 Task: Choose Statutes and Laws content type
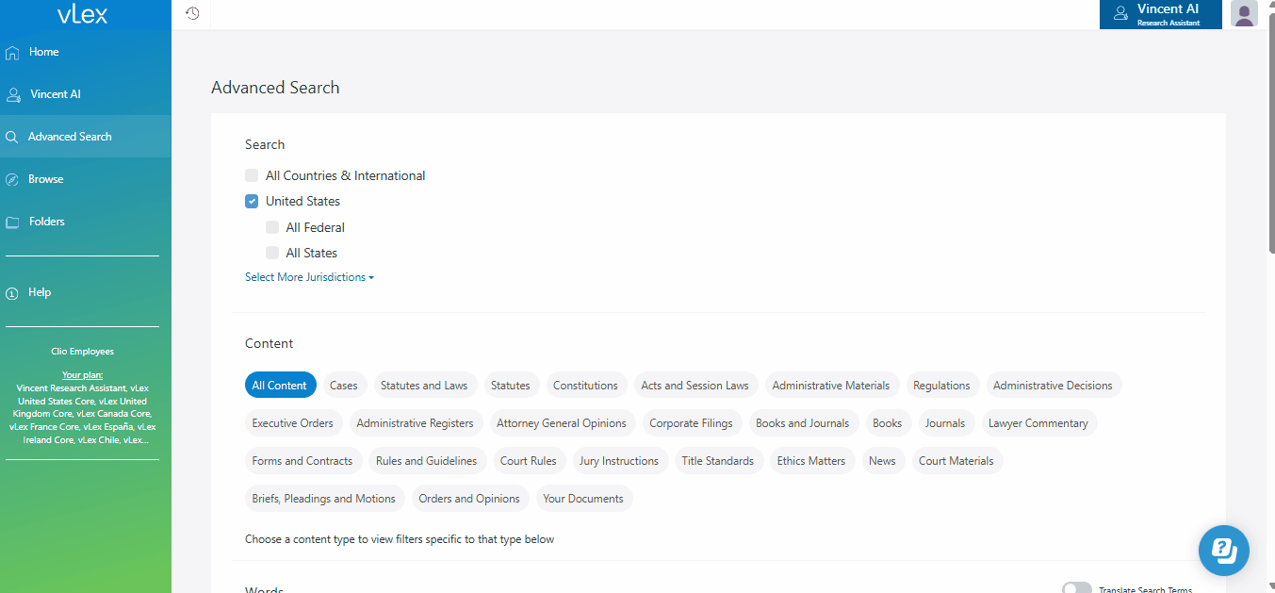click(423, 386)
